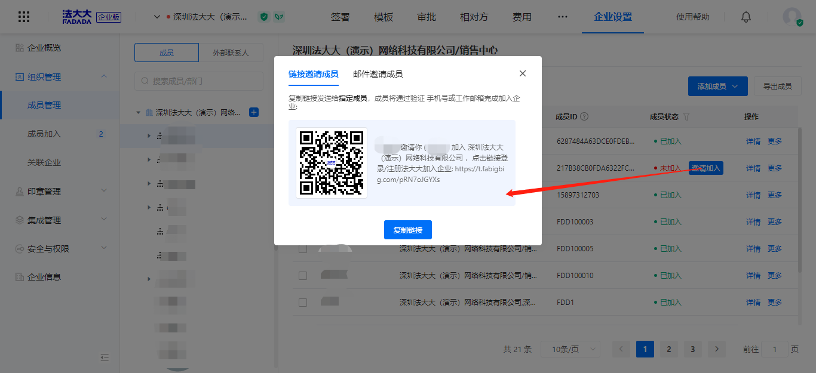816x373 pixels.
Task: Open the app grid launcher icon
Action: (24, 17)
